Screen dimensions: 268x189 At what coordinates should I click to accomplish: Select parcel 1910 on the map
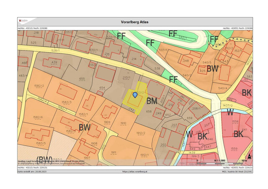tap(123, 123)
